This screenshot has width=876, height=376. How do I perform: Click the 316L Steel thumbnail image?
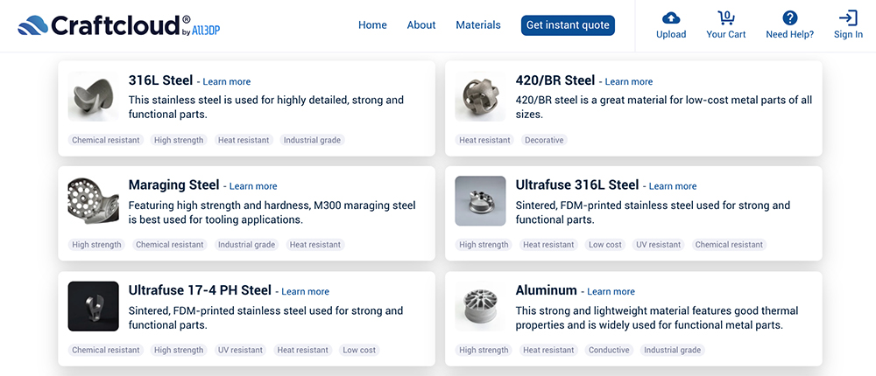click(x=94, y=96)
